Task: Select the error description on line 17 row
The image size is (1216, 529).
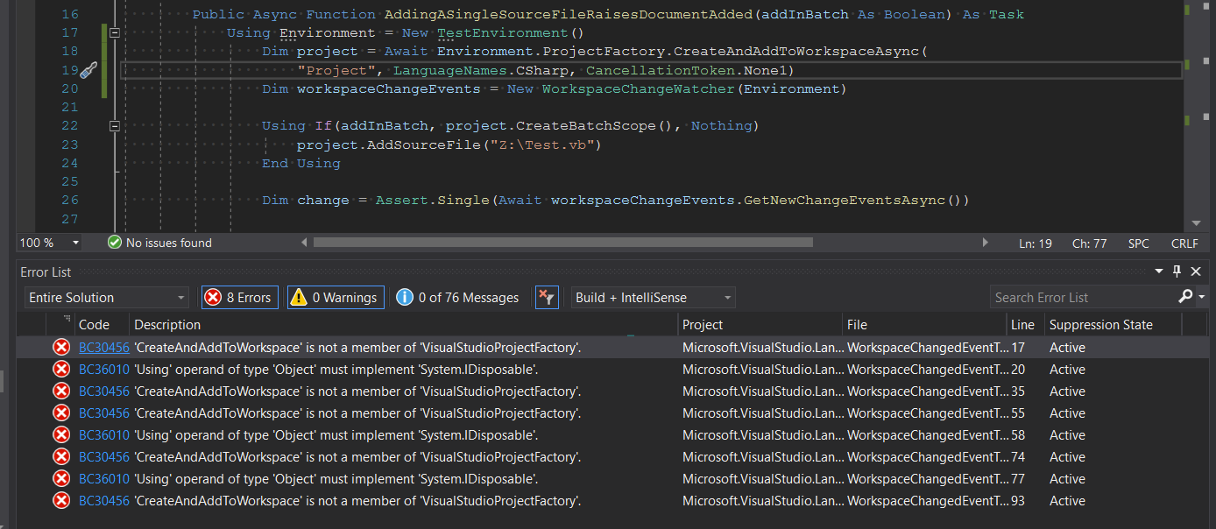Action: point(357,348)
